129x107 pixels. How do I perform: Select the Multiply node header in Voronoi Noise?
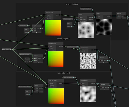(x=37, y=26)
